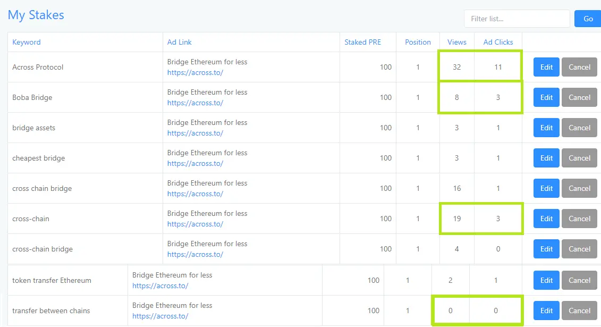Cancel the Across Protocol stake
This screenshot has width=601, height=327.
point(579,67)
